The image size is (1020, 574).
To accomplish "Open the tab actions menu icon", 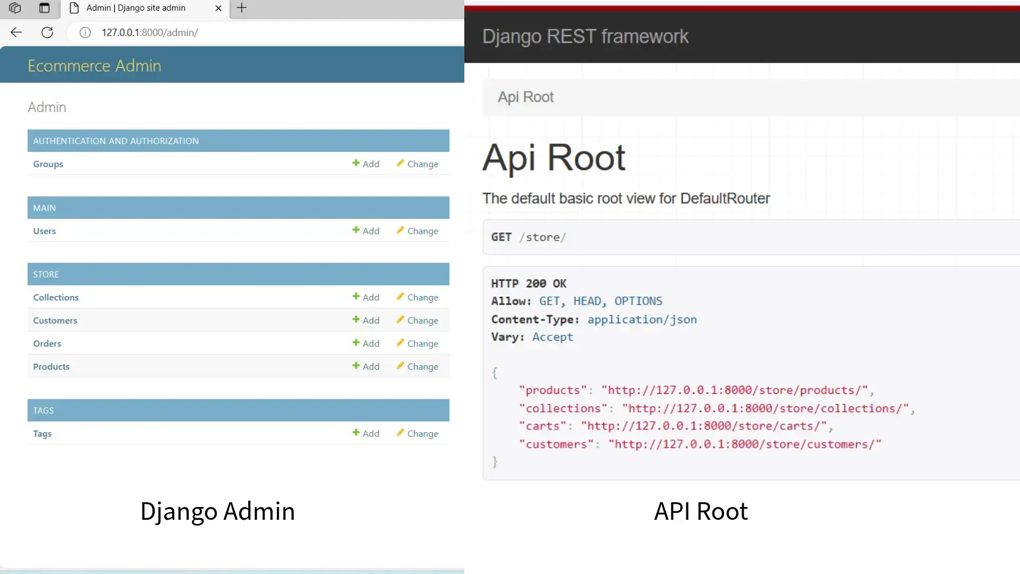I will (45, 7).
